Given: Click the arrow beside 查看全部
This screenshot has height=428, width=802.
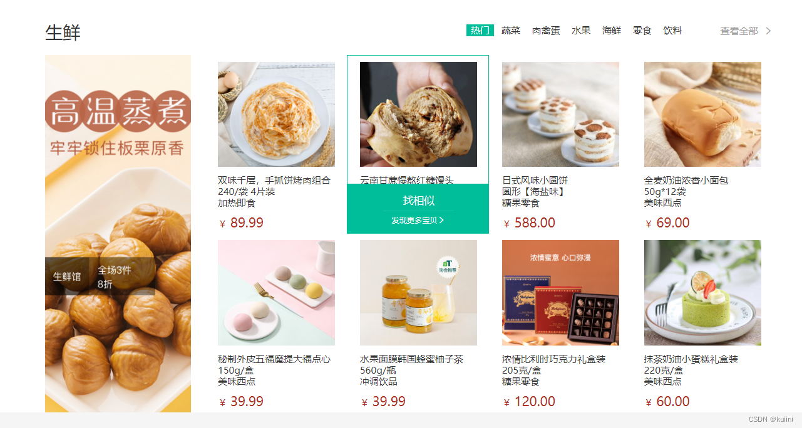Looking at the screenshot, I should click(x=768, y=31).
